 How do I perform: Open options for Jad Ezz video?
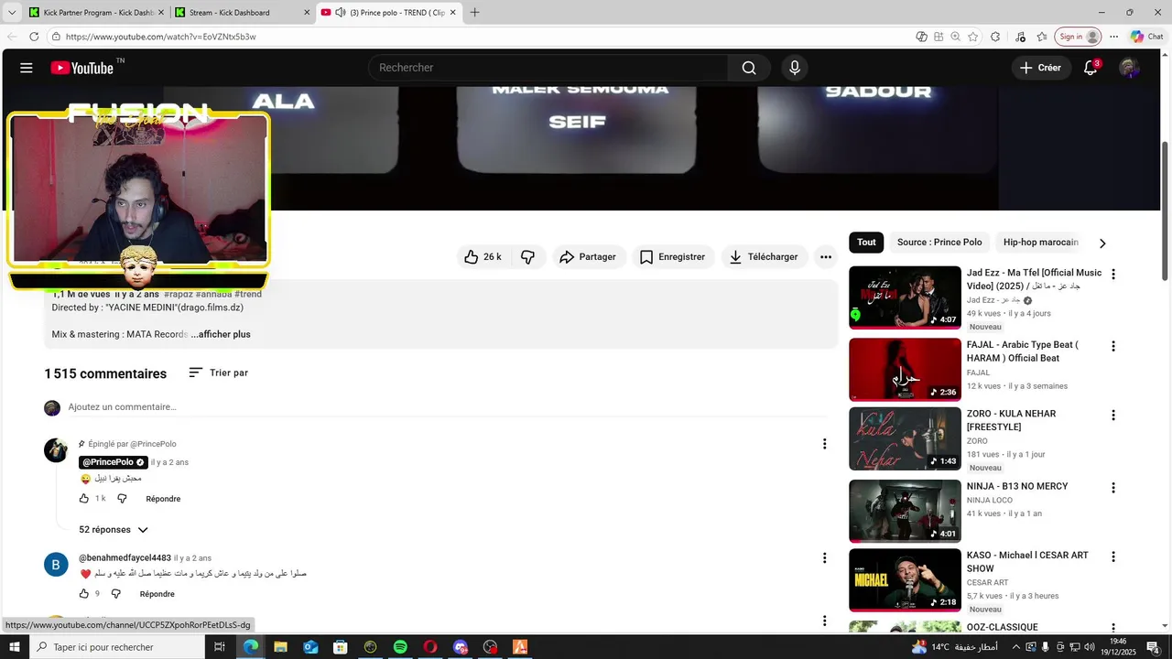tap(1113, 275)
